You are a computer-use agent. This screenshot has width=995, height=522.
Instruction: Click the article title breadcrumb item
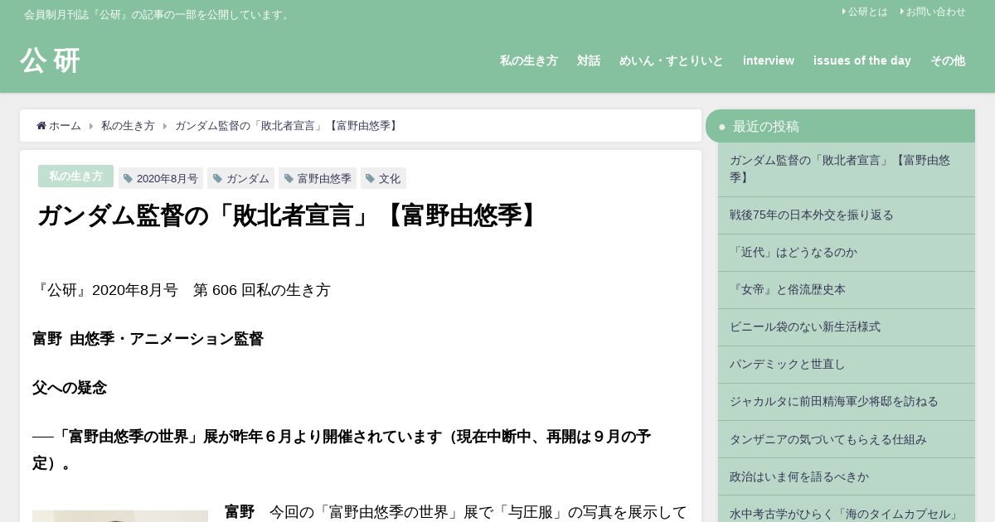pyautogui.click(x=288, y=126)
